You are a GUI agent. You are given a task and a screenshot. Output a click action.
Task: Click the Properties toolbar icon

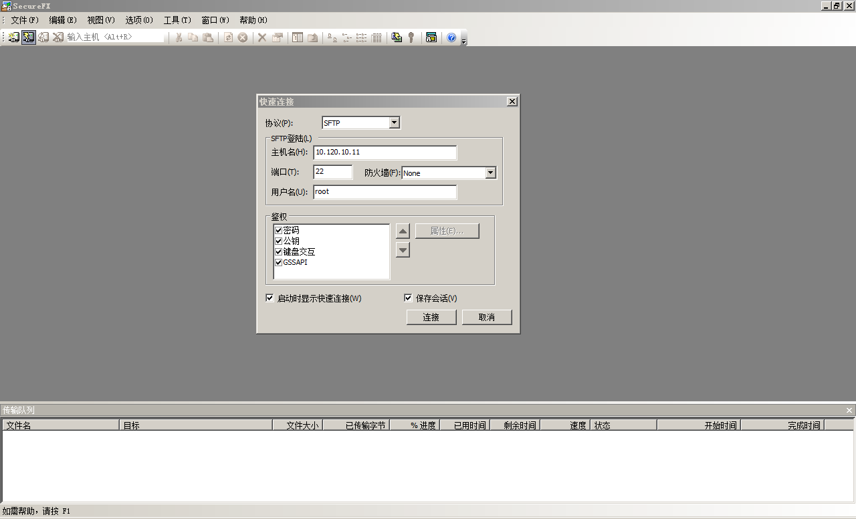pos(277,37)
